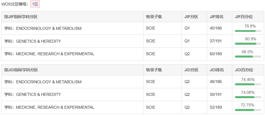Open ENDOCRINOLOGY & METABOLISM in the JIF table

pyautogui.click(x=49, y=28)
